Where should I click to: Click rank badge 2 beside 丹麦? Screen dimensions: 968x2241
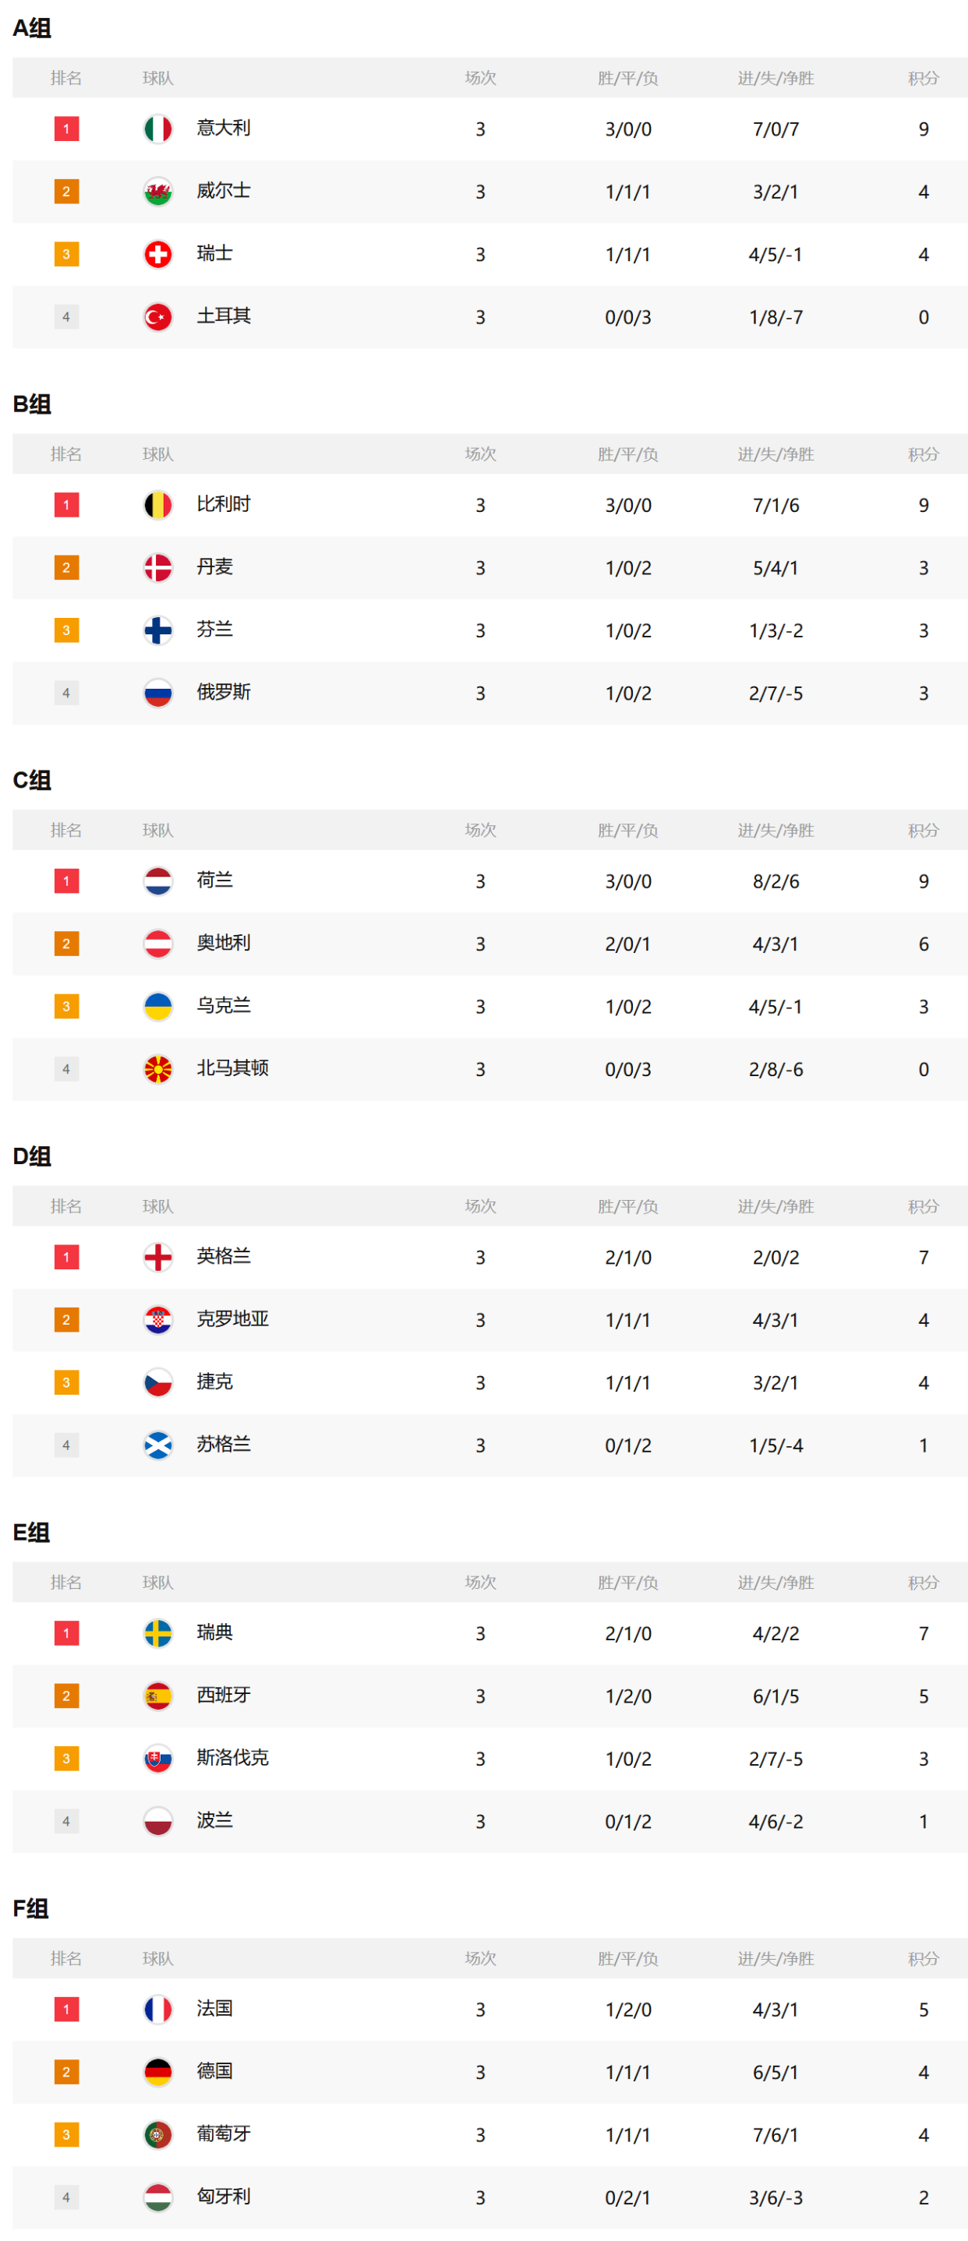66,567
